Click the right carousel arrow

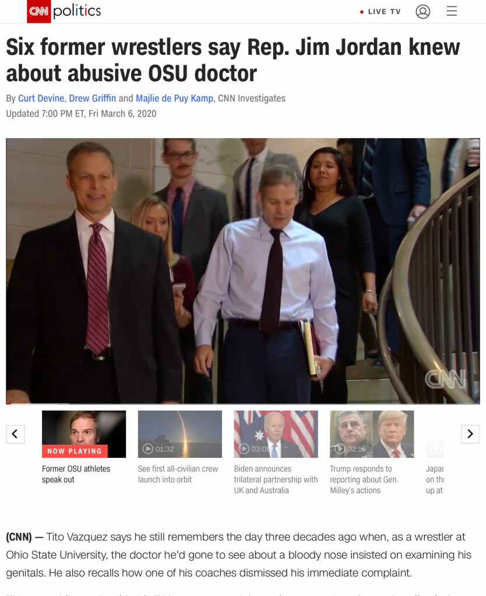tap(470, 433)
